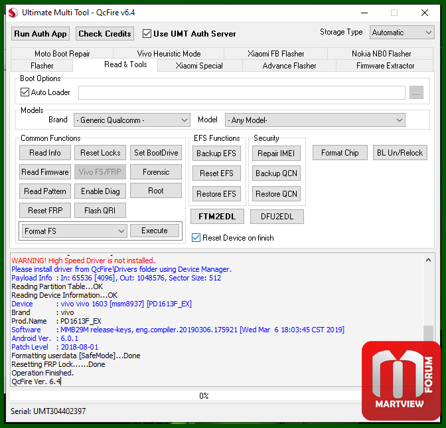Click the log scrollbar thumb
Screen dimensions: 446x428
tap(428, 333)
